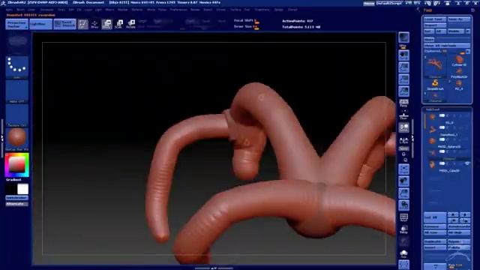Click the Load Tool button
Image resolution: width=480 pixels, height=270 pixels.
tap(435, 19)
